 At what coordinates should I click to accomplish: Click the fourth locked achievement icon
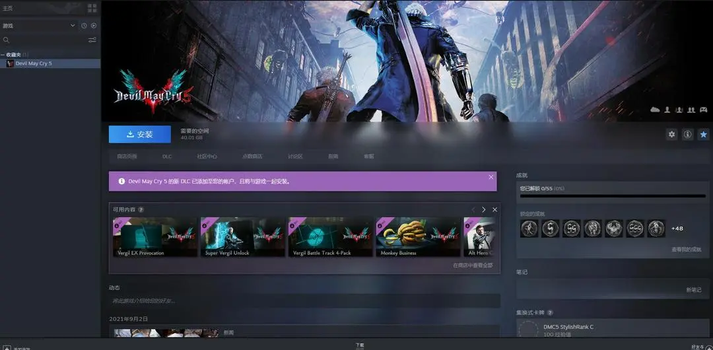click(x=593, y=228)
